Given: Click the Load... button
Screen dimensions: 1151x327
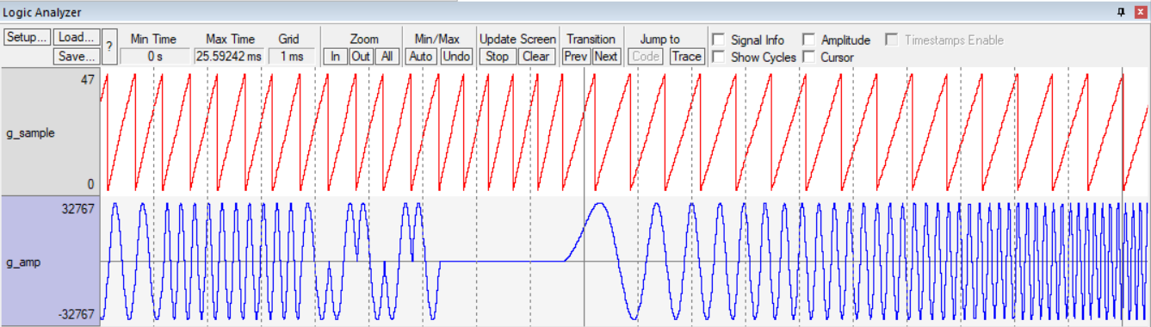Looking at the screenshot, I should (x=76, y=38).
